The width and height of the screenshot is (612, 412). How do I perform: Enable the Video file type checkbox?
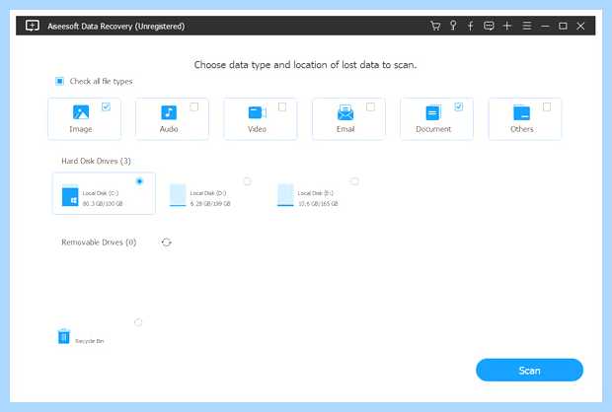(282, 106)
